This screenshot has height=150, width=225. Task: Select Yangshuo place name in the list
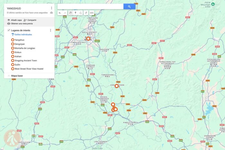pos(20,40)
